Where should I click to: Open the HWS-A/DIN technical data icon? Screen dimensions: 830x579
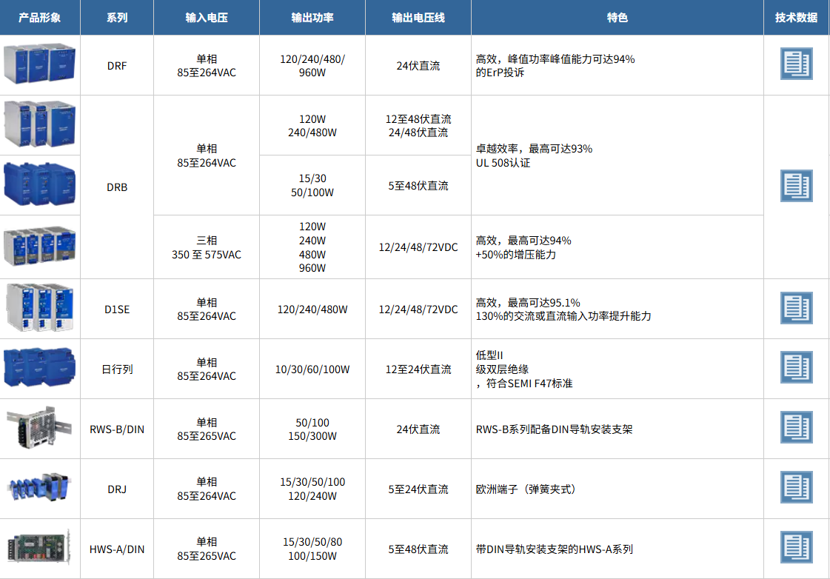click(x=796, y=547)
